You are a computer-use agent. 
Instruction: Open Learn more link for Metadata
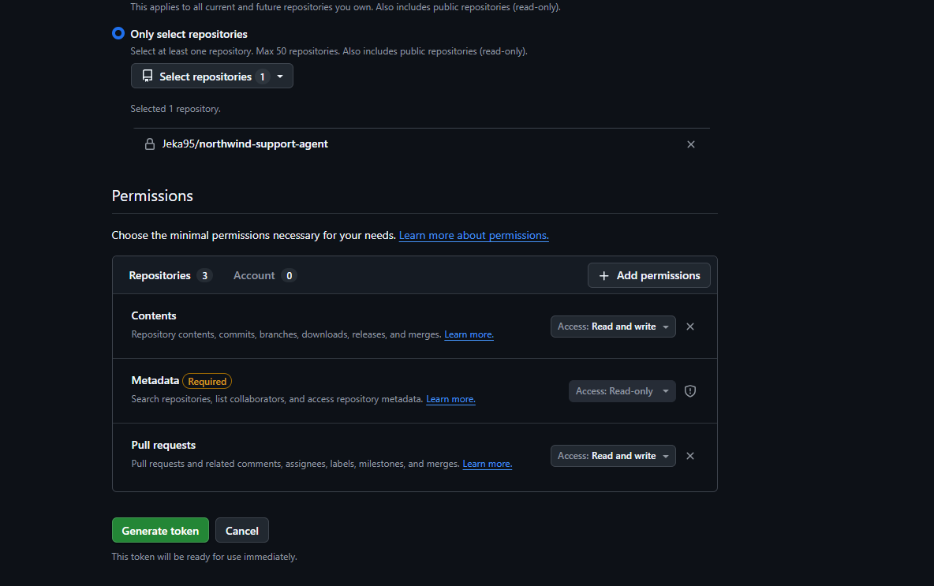(450, 399)
